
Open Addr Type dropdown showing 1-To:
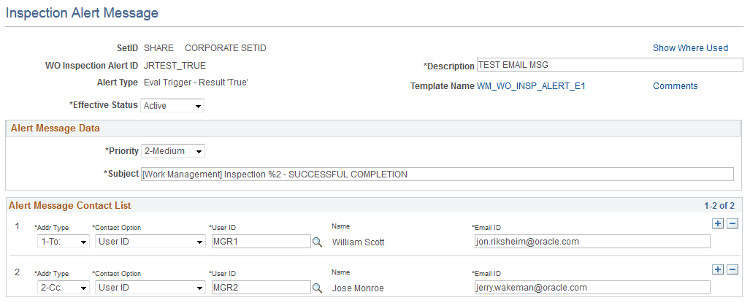point(63,242)
